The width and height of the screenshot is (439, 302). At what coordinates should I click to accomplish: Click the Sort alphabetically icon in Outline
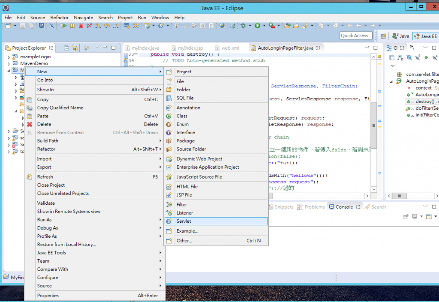tap(400, 57)
